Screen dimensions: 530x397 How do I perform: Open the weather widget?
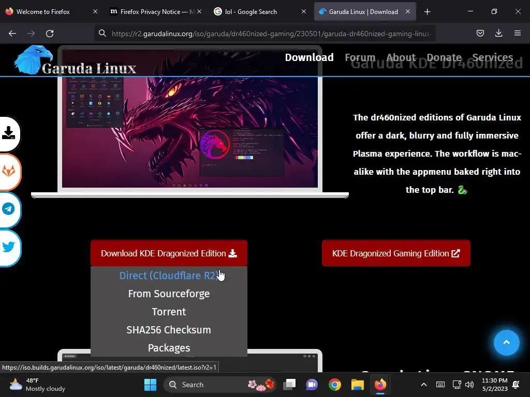(37, 385)
